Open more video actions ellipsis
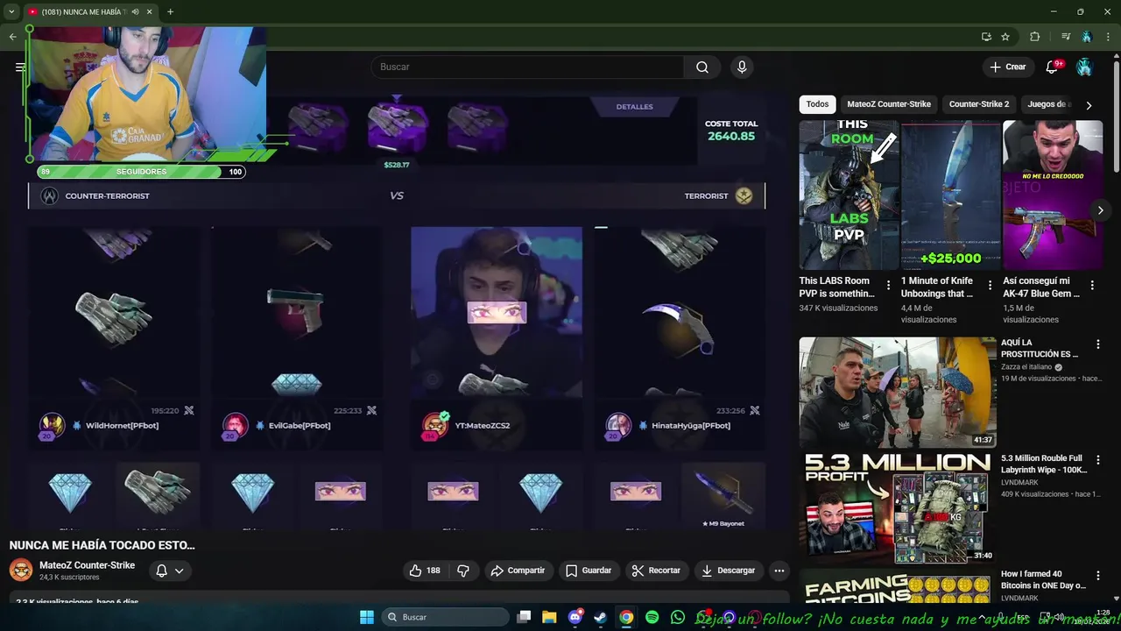This screenshot has width=1121, height=631. click(779, 571)
